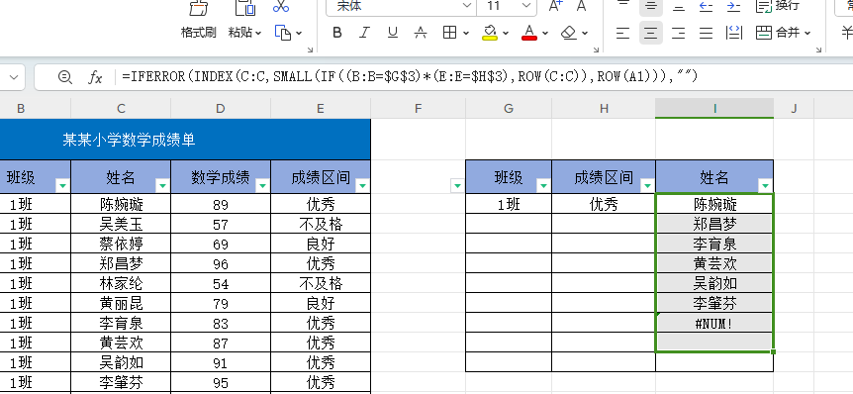Apply cell borders icon
The width and height of the screenshot is (853, 394).
(x=449, y=34)
